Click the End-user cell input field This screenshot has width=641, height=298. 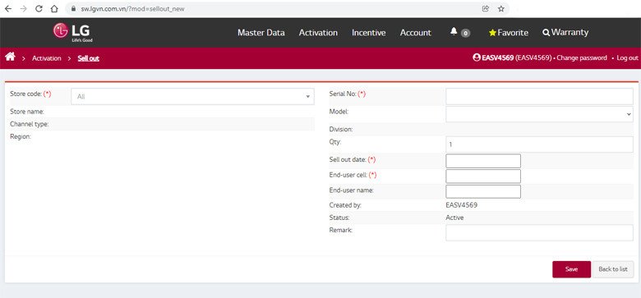(483, 177)
